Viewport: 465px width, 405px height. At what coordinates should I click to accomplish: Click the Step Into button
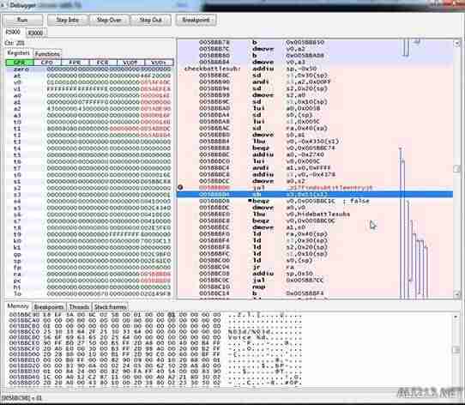click(67, 20)
